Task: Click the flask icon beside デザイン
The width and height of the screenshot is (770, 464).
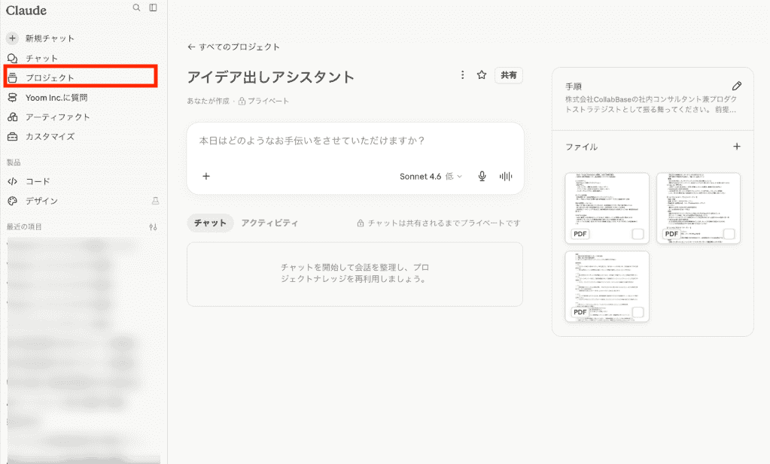Action: (155, 201)
